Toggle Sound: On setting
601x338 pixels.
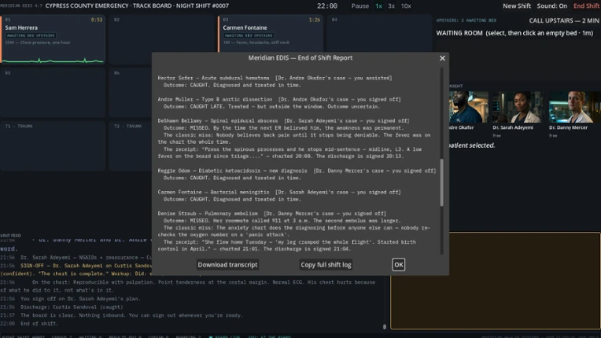(552, 6)
